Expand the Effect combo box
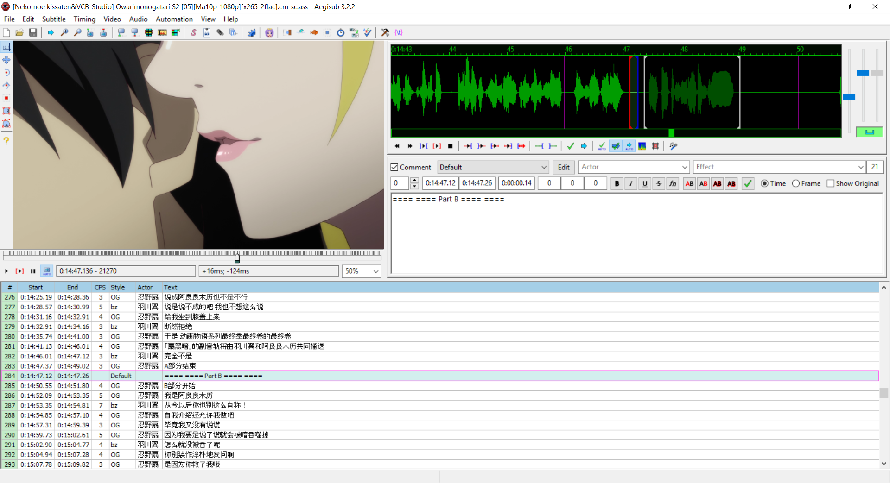Screen dimensions: 890x483 861,167
